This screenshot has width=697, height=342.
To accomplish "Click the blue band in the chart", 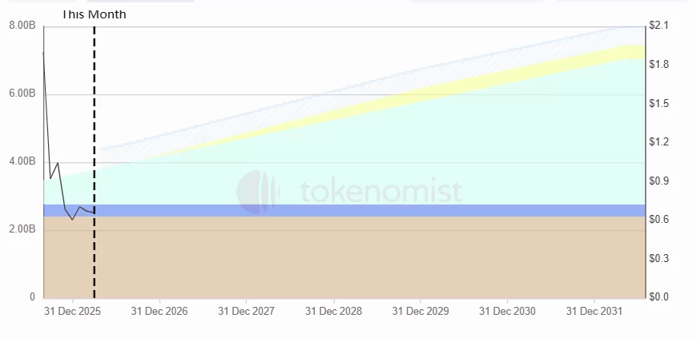I will pos(361,210).
